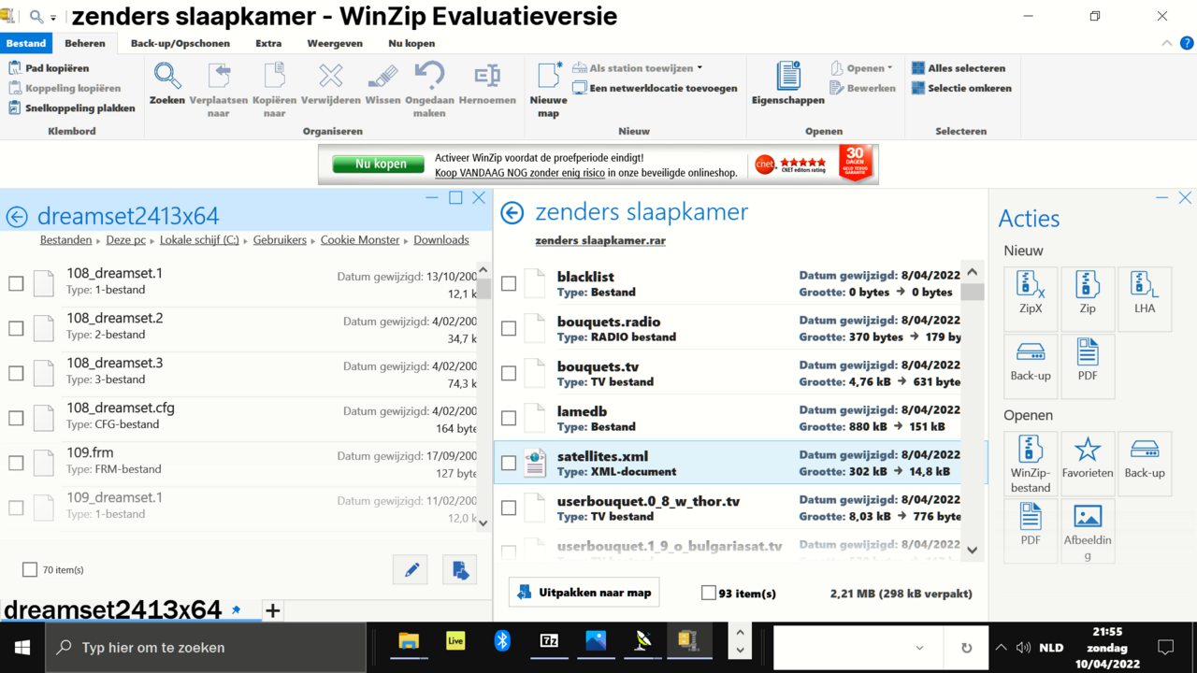Go back using arrow beside zenders slaapkamer
1197x673 pixels.
512,214
